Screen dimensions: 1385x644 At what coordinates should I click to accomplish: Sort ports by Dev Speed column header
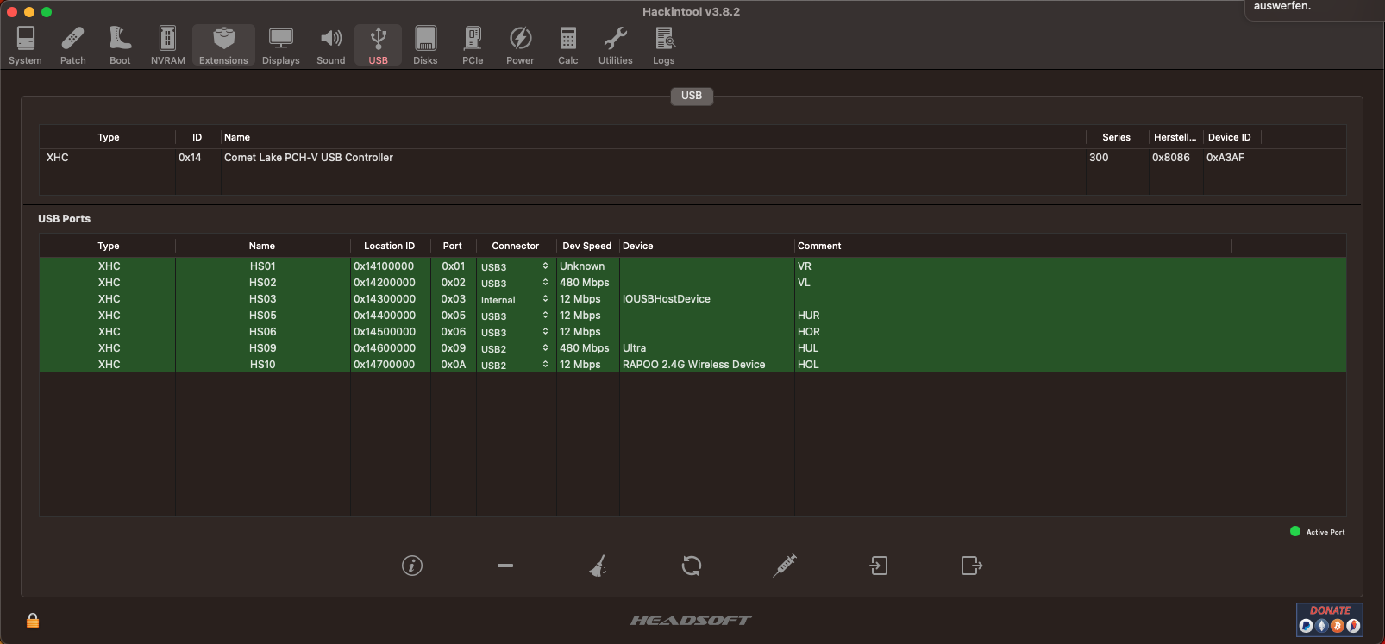point(586,246)
